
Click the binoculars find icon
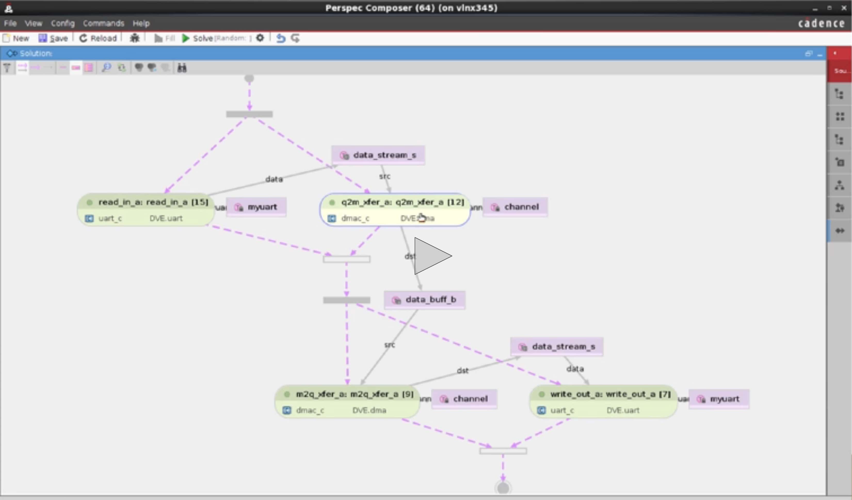[x=182, y=68]
